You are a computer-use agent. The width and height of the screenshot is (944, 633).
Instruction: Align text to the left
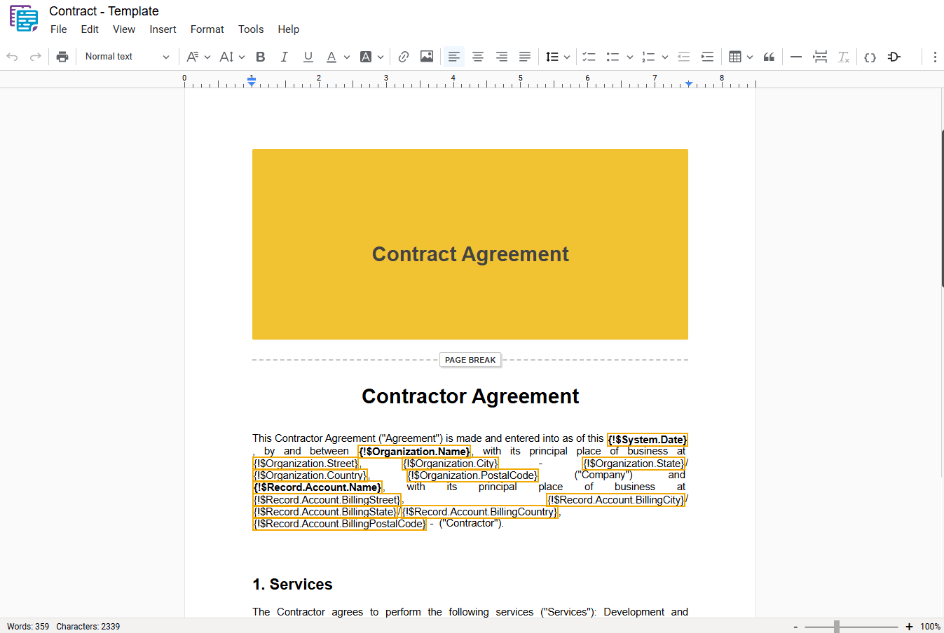[x=454, y=57]
